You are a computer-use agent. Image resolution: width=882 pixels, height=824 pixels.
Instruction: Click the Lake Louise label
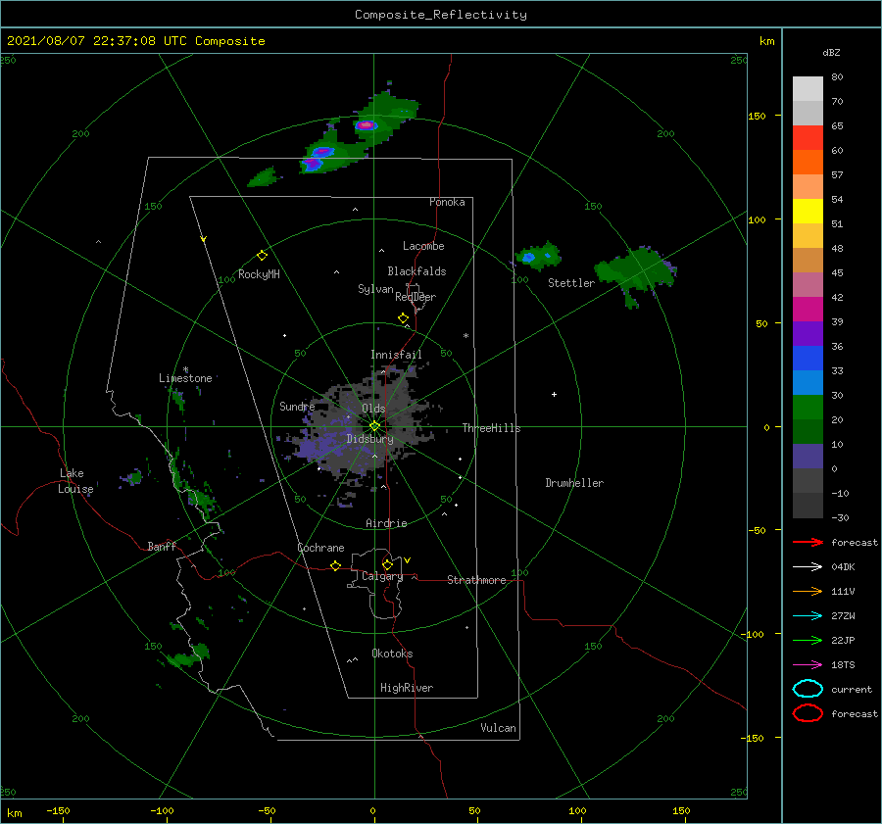click(75, 481)
